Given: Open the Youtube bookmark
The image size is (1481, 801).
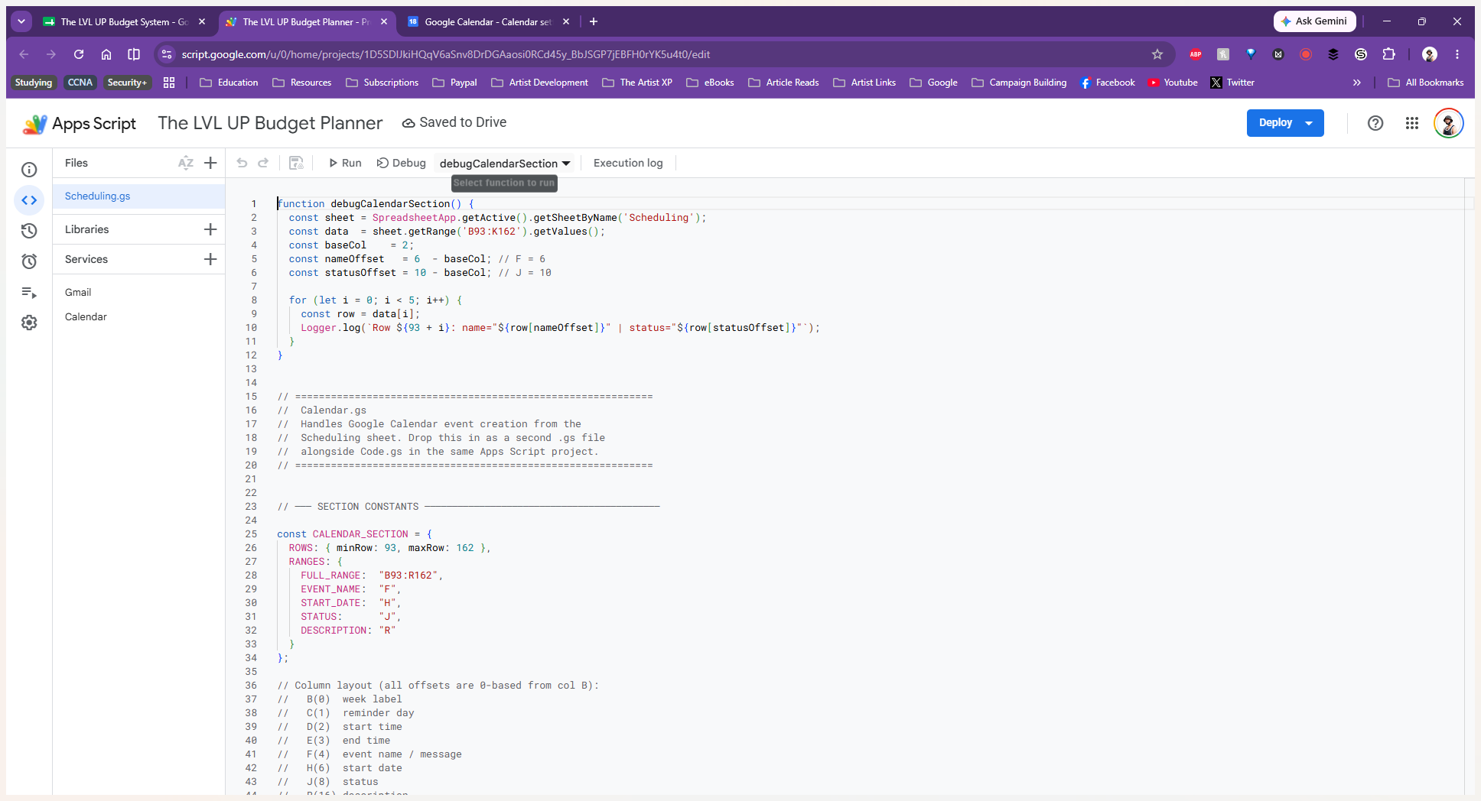Looking at the screenshot, I should point(1173,83).
